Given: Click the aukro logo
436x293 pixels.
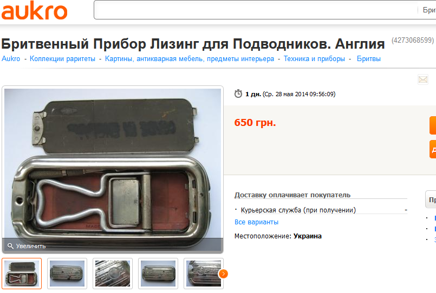Looking at the screenshot, I should (34, 11).
